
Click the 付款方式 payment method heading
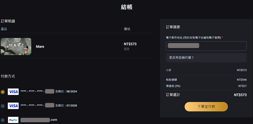(8, 76)
